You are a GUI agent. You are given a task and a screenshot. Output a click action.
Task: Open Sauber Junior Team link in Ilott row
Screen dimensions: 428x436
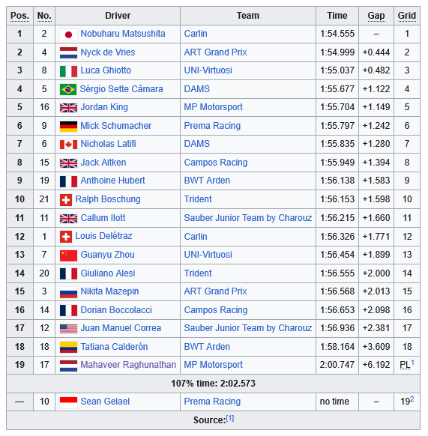click(x=248, y=218)
